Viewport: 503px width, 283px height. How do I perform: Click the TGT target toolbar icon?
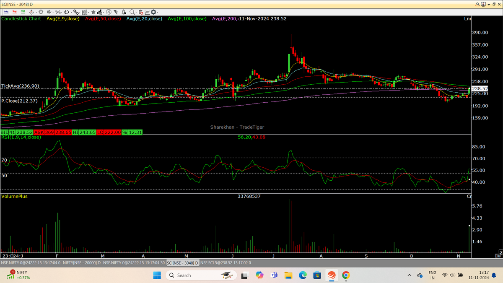pyautogui.click(x=23, y=12)
